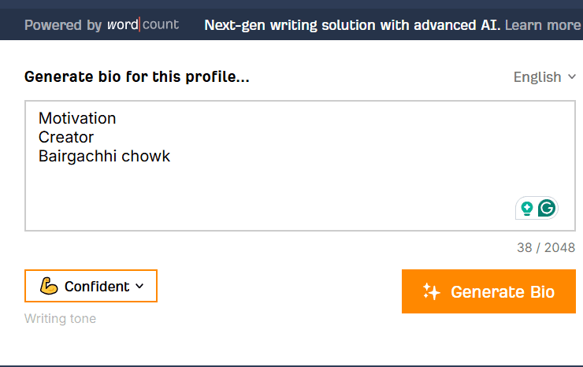Click on the Bairgachhi chowk text line

tap(104, 156)
